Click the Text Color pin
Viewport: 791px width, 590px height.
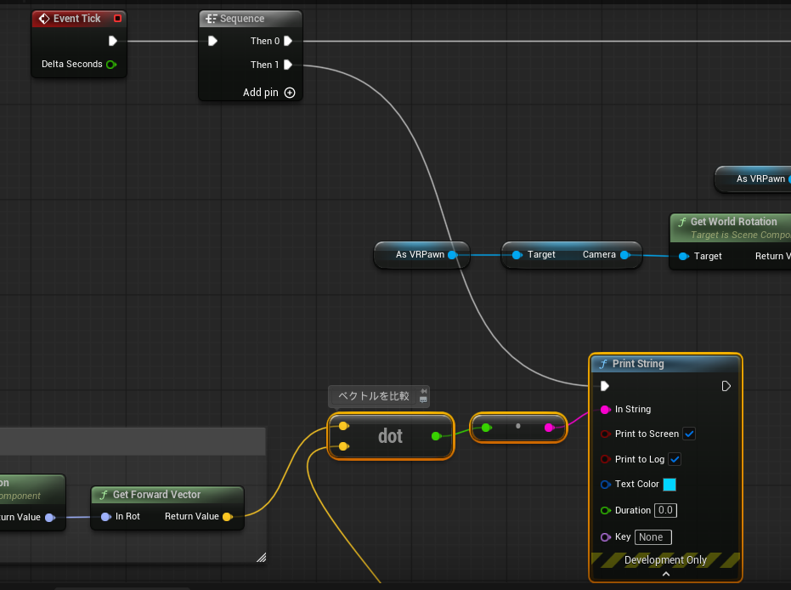point(605,485)
